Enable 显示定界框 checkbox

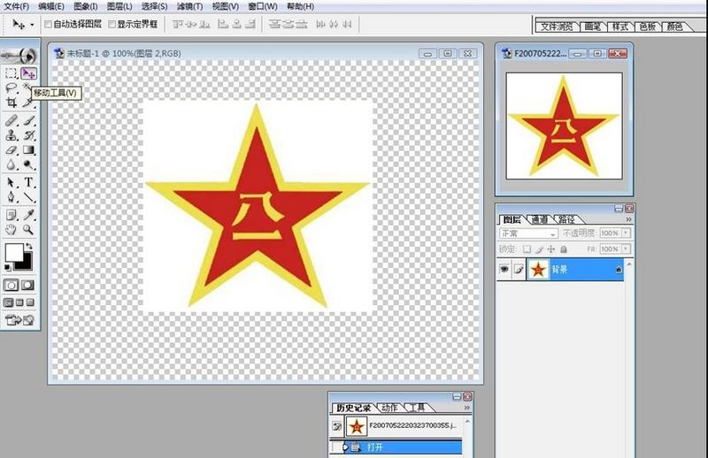click(112, 25)
